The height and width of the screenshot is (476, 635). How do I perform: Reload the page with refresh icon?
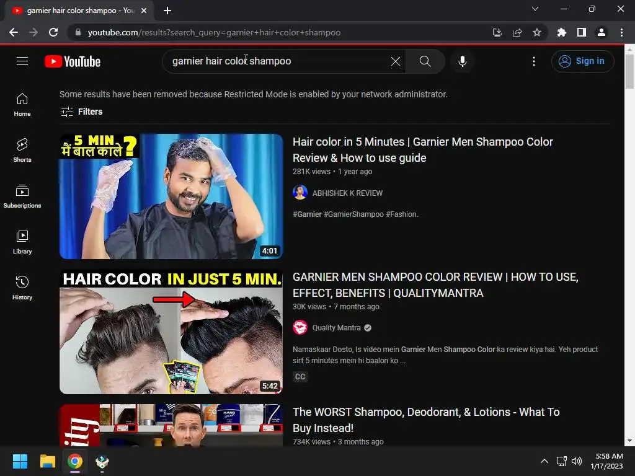tap(53, 32)
